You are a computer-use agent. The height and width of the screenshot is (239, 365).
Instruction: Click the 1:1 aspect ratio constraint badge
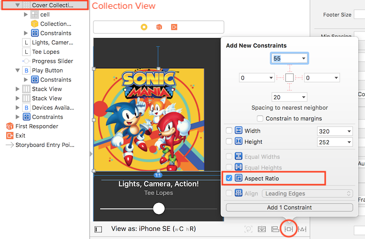tap(158, 175)
